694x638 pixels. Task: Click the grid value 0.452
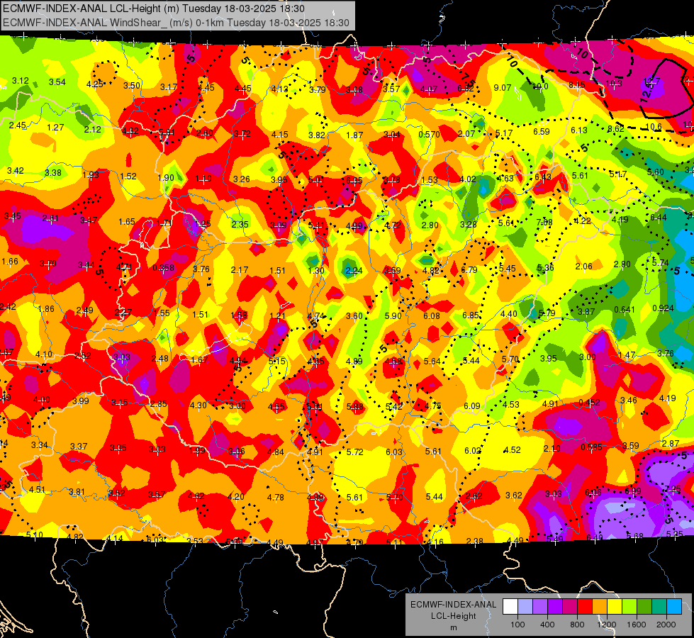[590, 403]
